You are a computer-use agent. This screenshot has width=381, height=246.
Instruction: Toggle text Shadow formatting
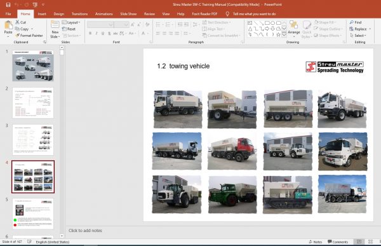pos(109,33)
